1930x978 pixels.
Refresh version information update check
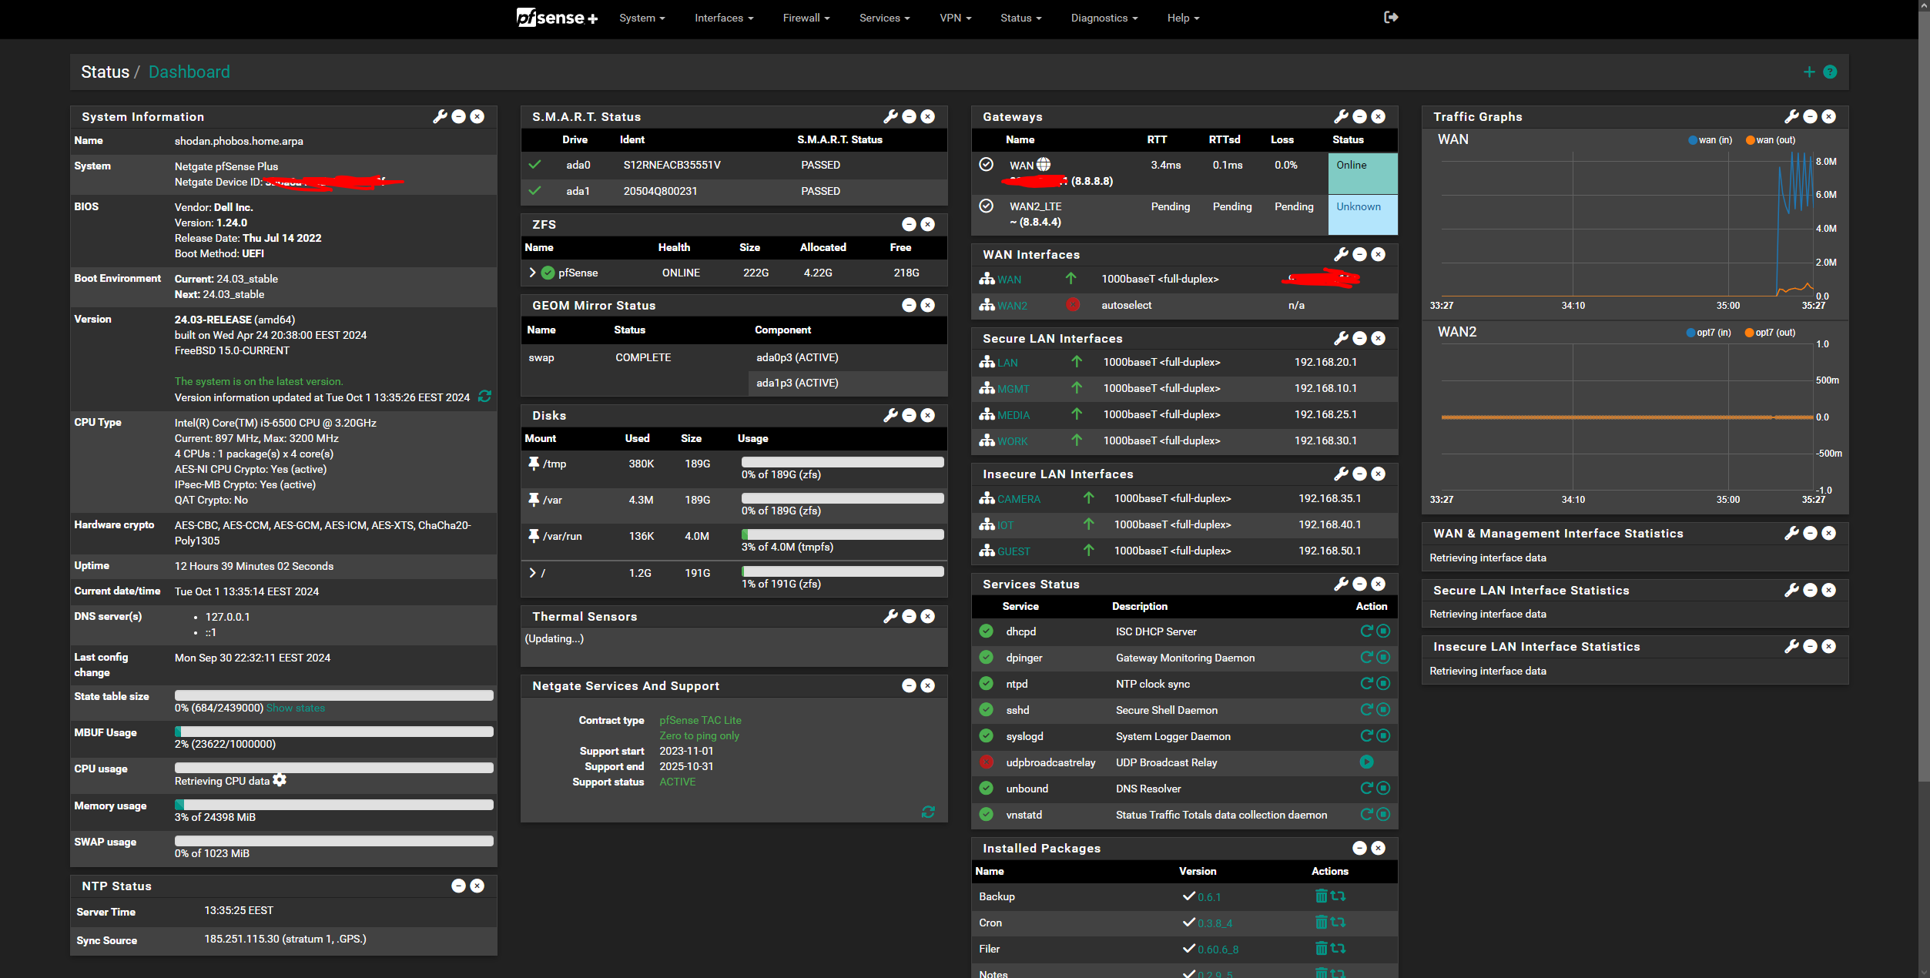pyautogui.click(x=484, y=397)
